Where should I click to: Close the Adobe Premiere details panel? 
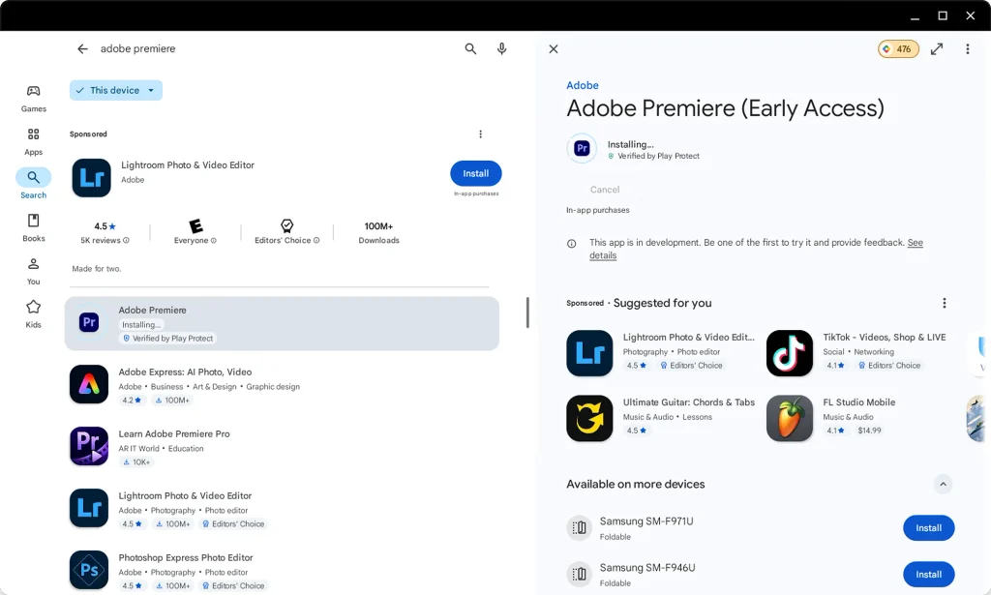(x=553, y=48)
